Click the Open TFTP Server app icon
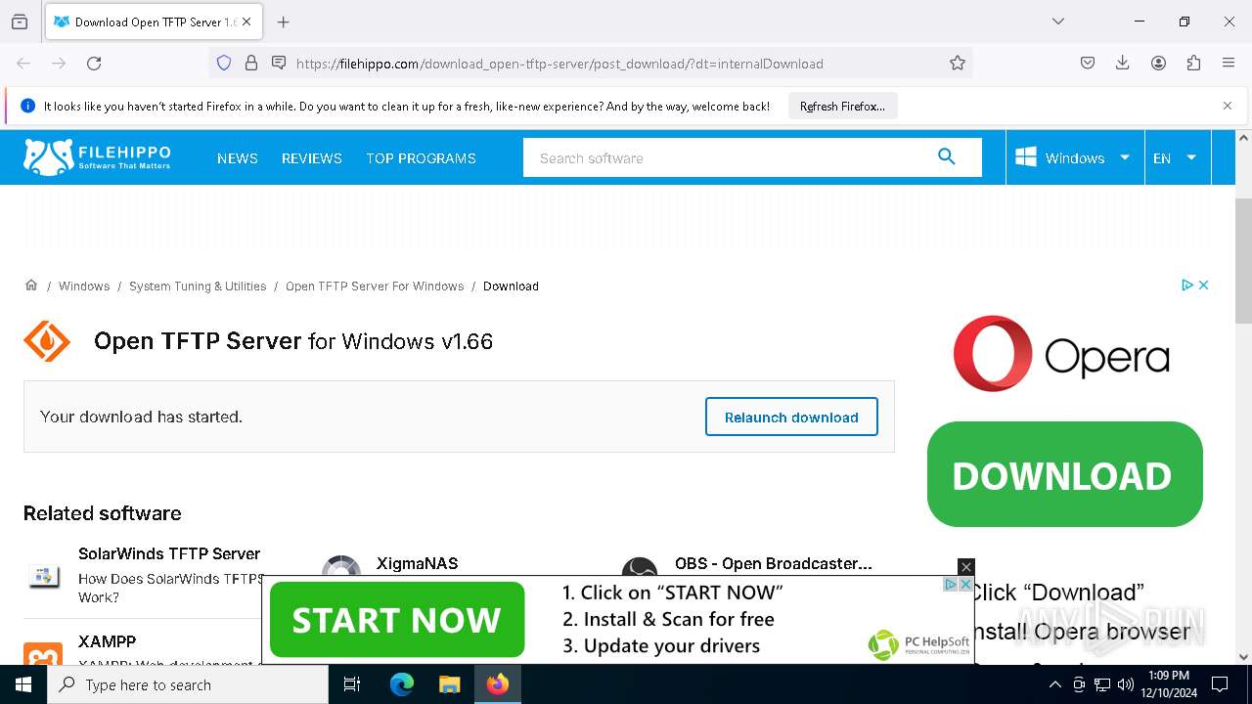Screen dimensions: 1252x704 47,341
